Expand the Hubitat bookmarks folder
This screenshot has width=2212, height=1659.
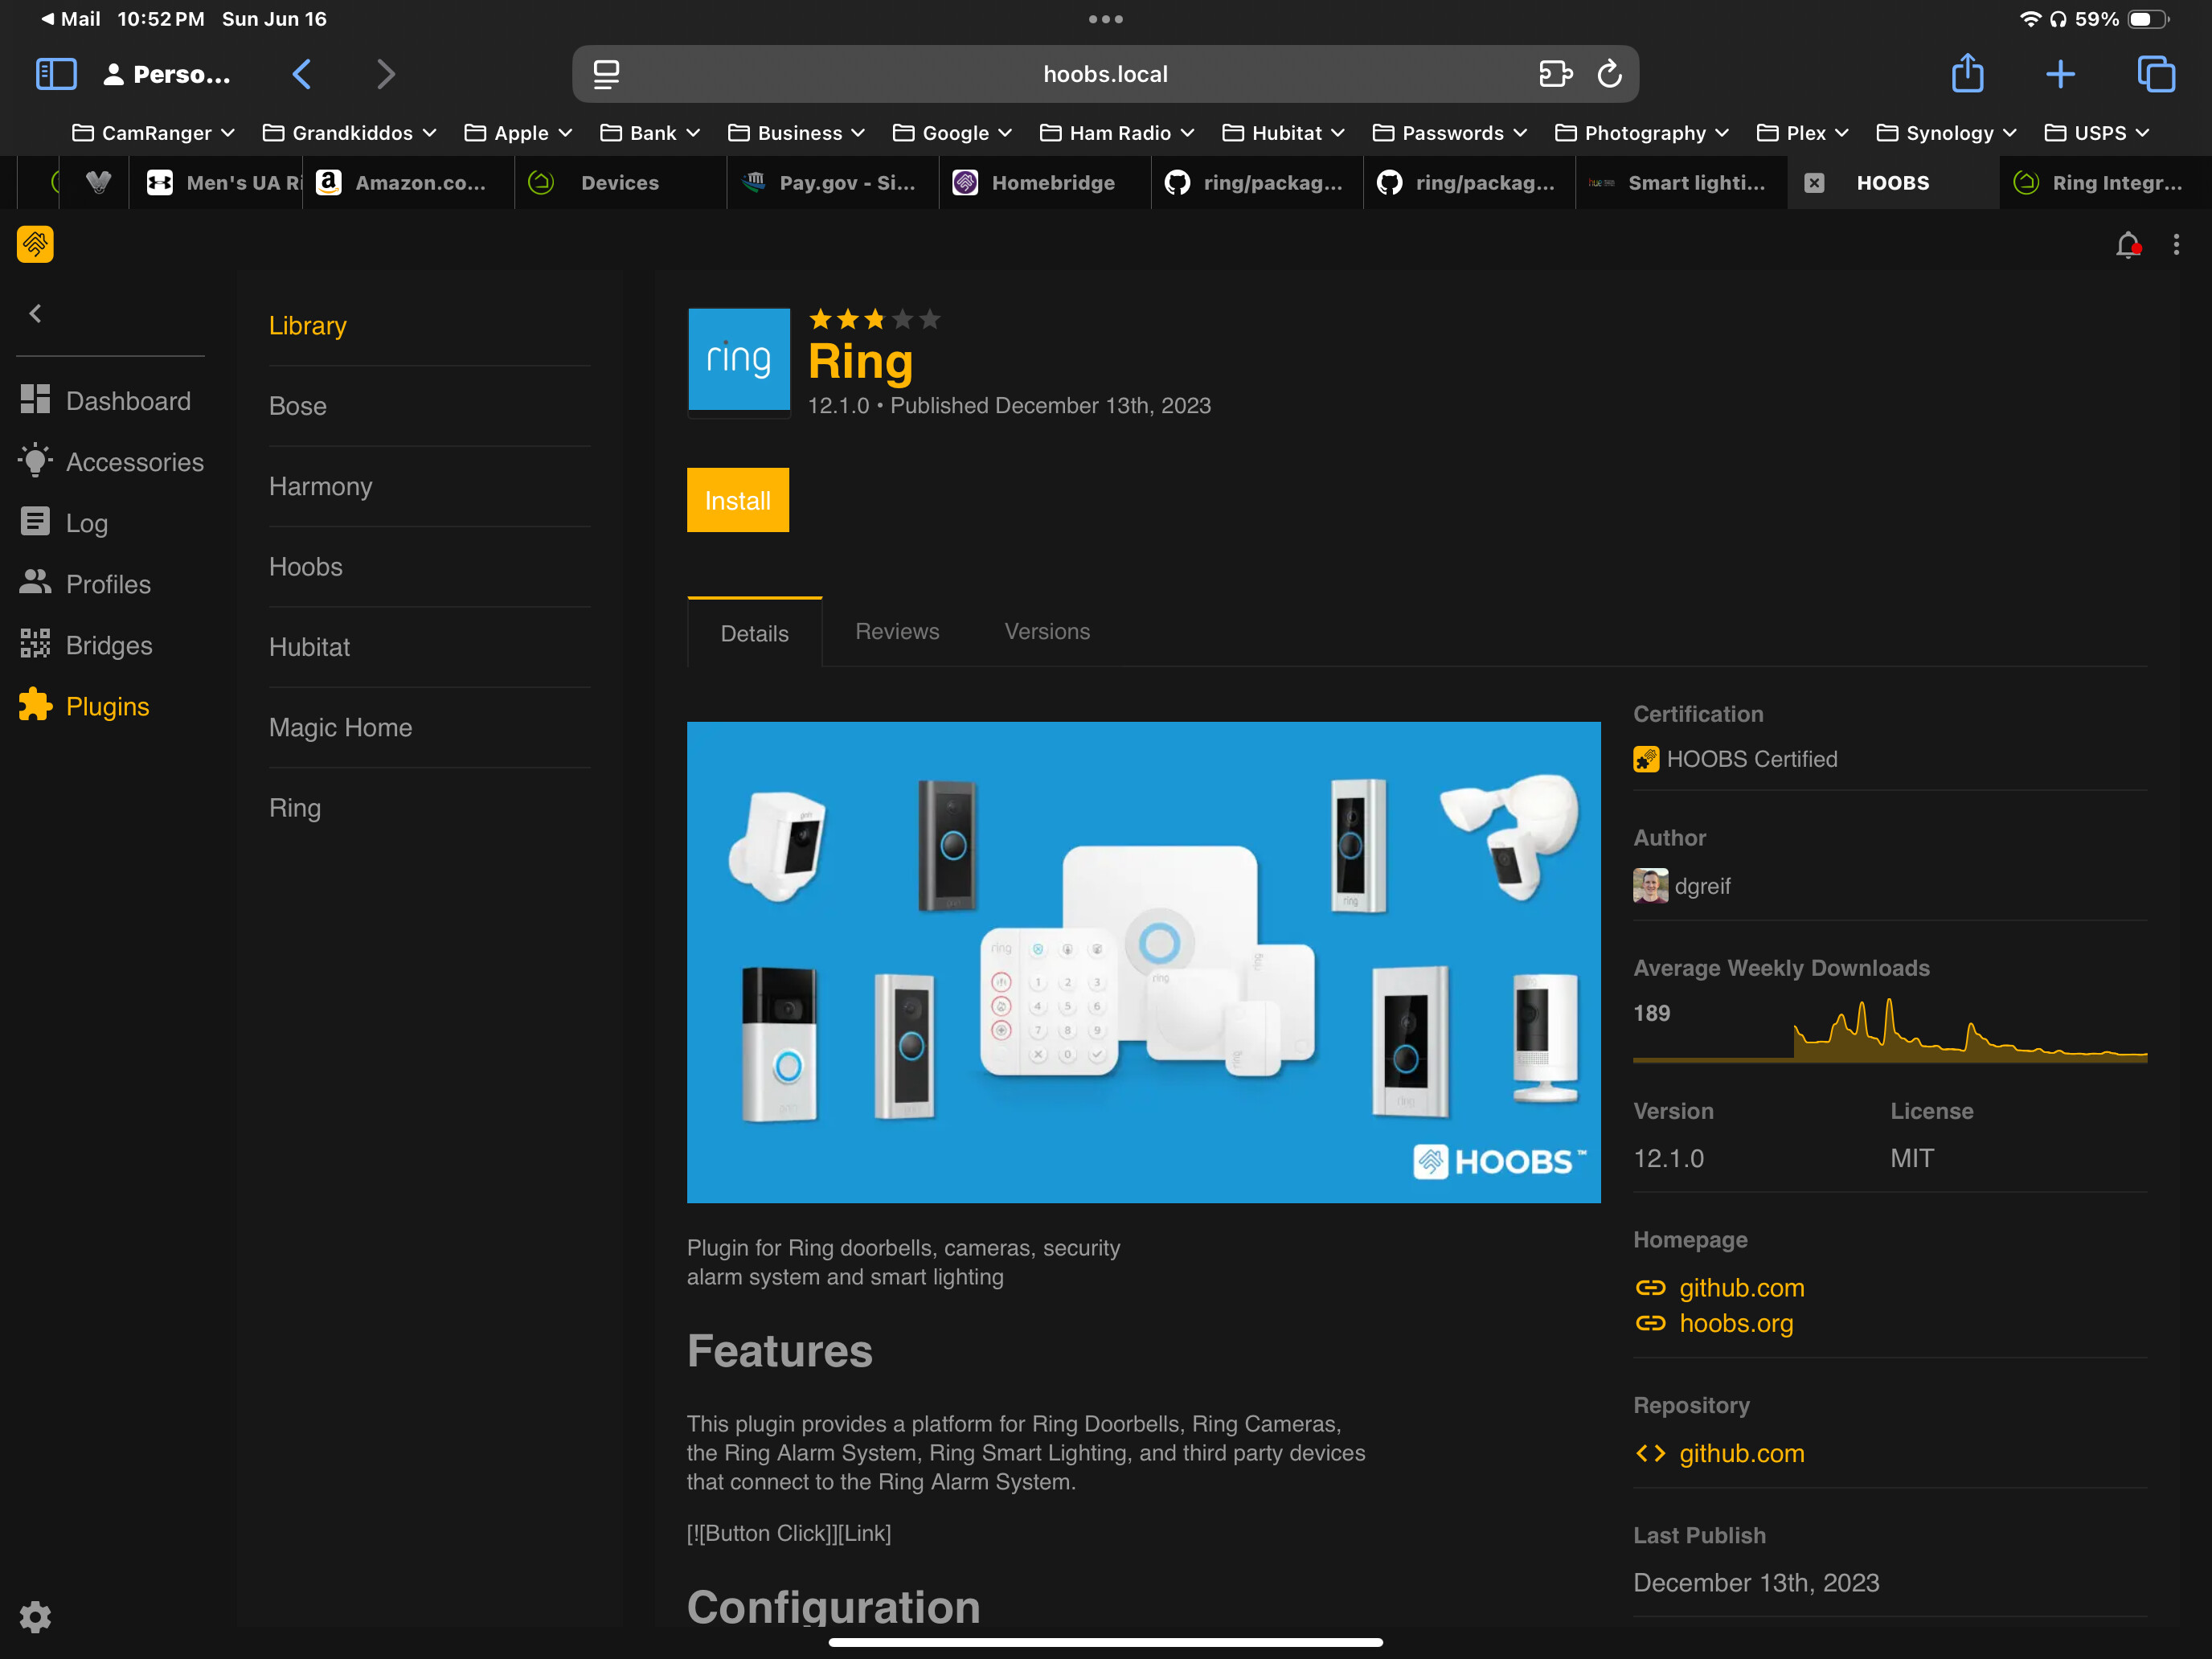pyautogui.click(x=1284, y=133)
